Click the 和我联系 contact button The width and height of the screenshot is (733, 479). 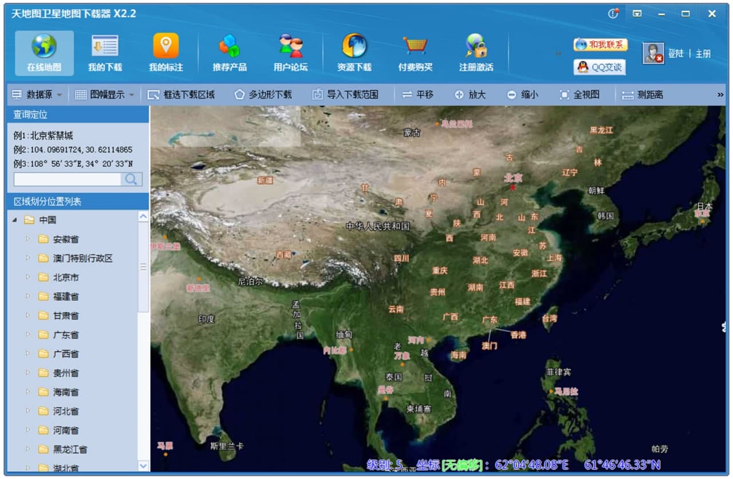click(600, 45)
